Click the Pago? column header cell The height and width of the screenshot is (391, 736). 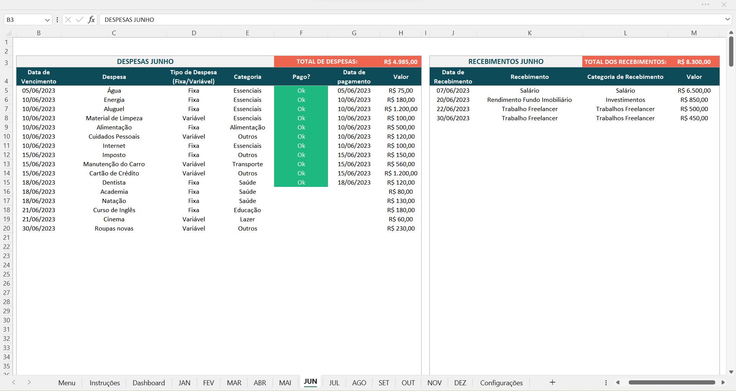click(x=301, y=77)
